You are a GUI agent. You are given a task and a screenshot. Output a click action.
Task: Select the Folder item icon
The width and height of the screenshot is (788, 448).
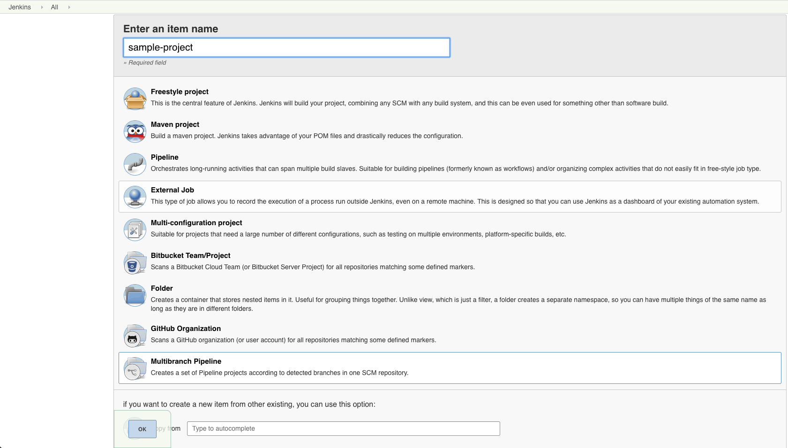pos(135,295)
